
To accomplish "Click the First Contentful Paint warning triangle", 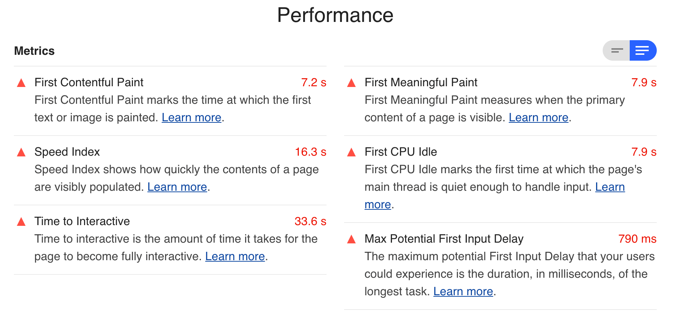I will [21, 83].
